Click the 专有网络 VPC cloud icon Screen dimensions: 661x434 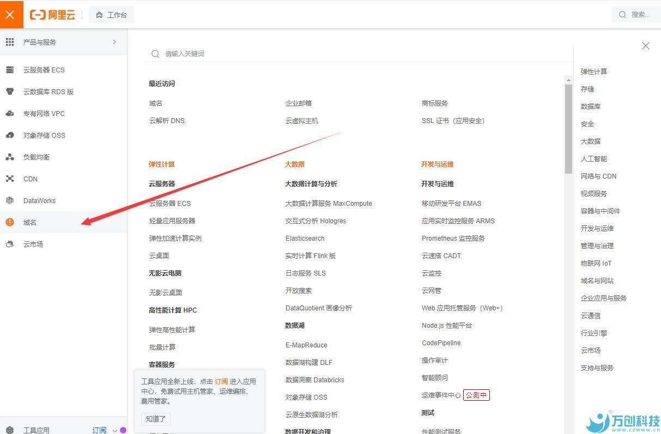pyautogui.click(x=10, y=113)
